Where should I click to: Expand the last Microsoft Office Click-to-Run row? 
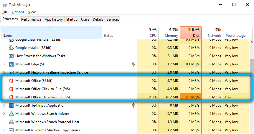(x=4, y=97)
